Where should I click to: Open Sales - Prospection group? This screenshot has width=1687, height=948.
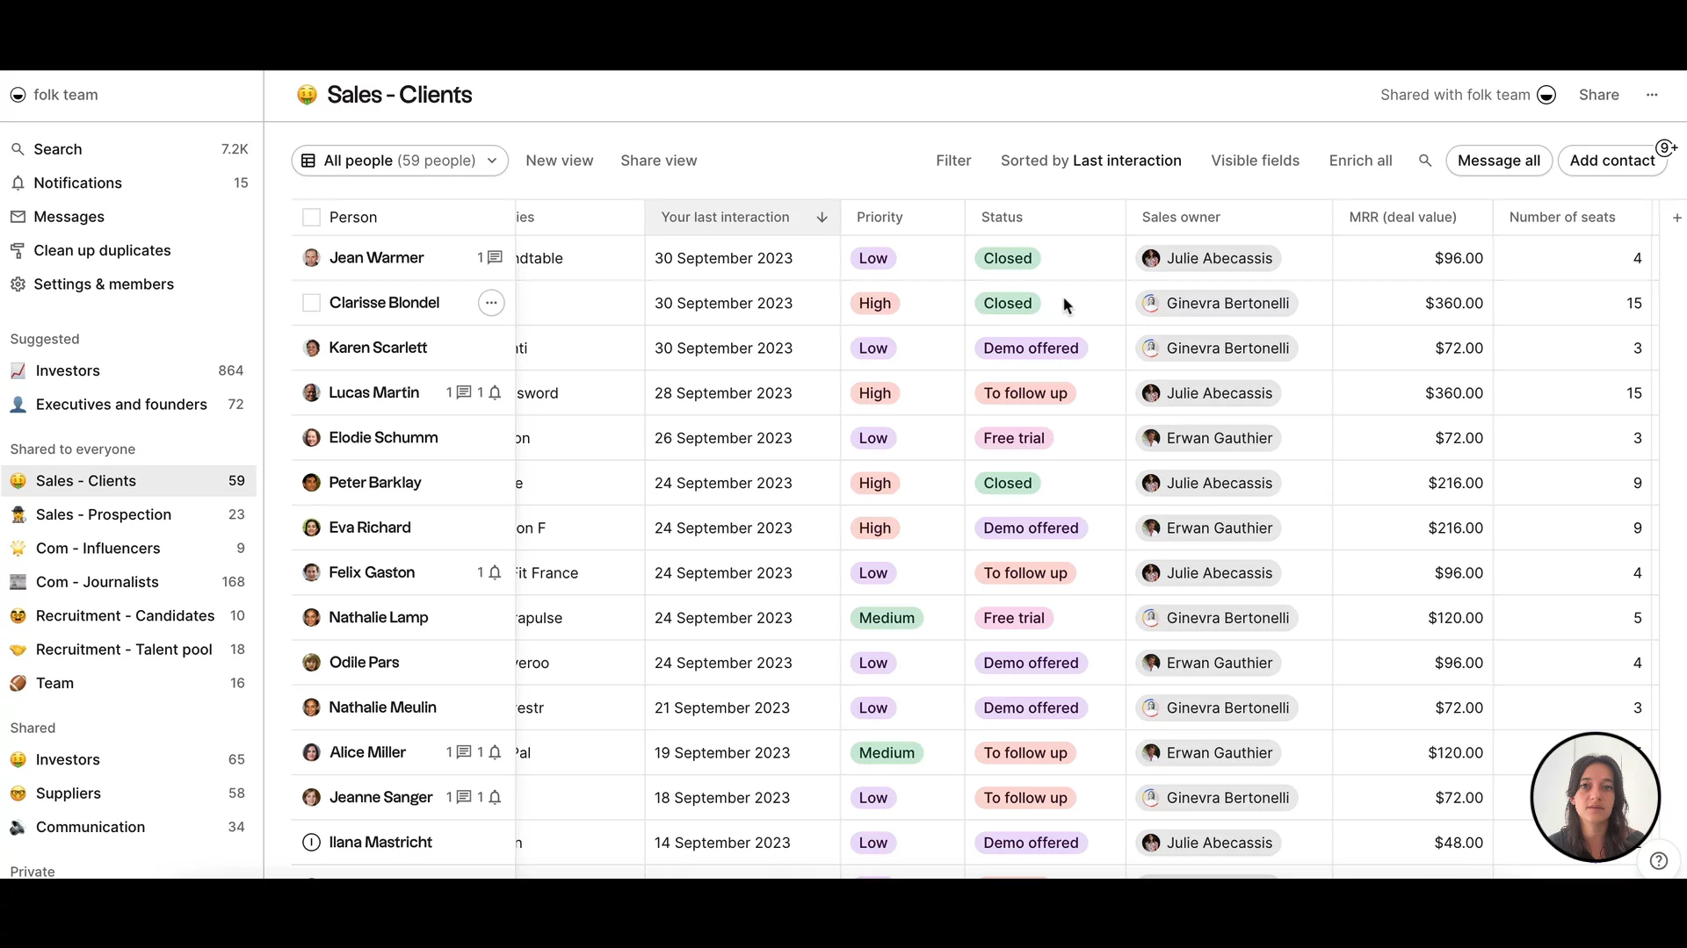[x=104, y=514]
